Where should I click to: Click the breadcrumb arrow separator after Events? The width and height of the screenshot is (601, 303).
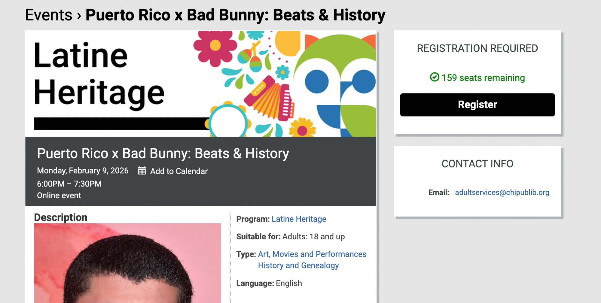(79, 15)
